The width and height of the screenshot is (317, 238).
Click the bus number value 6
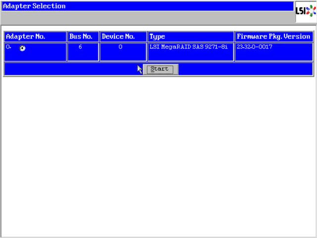click(80, 47)
